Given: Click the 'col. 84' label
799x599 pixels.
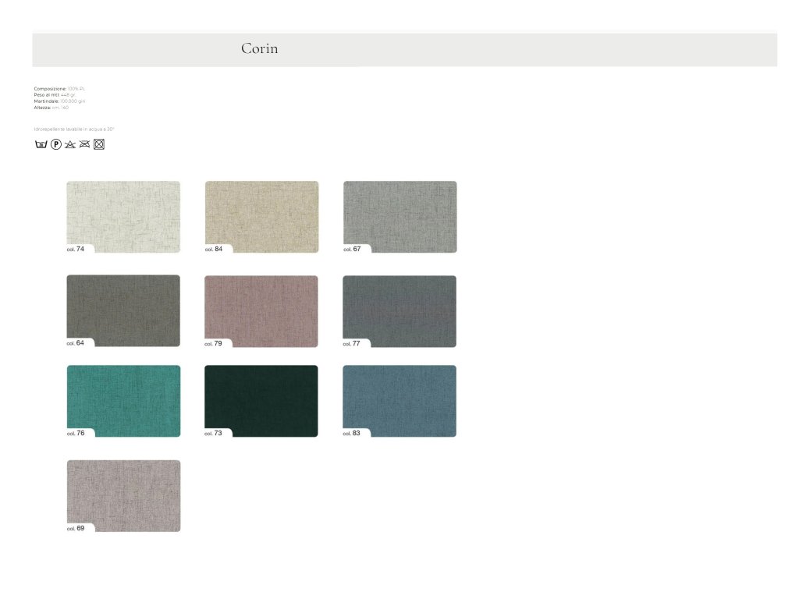Looking at the screenshot, I should tap(214, 249).
